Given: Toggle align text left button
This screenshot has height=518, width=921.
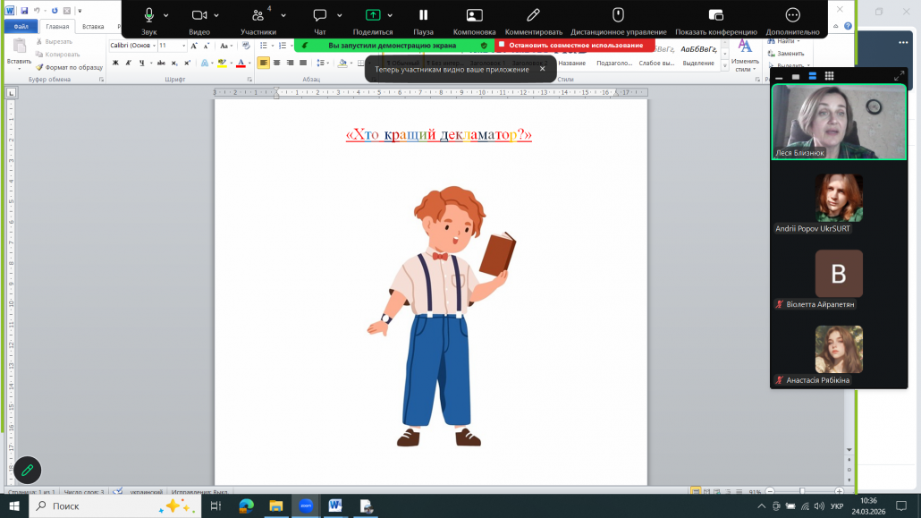Looking at the screenshot, I should coord(263,63).
